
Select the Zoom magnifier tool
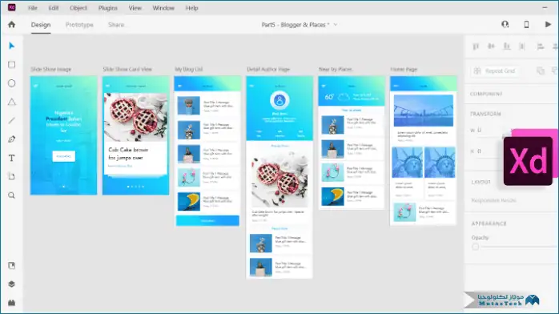click(x=12, y=195)
